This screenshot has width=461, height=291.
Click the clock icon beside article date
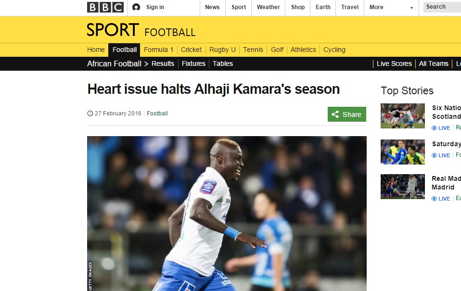pyautogui.click(x=90, y=114)
